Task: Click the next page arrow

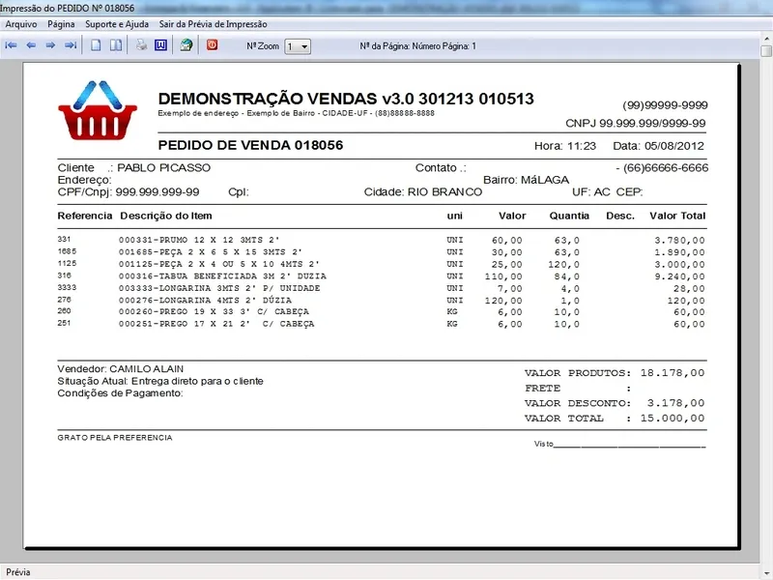Action: point(50,45)
